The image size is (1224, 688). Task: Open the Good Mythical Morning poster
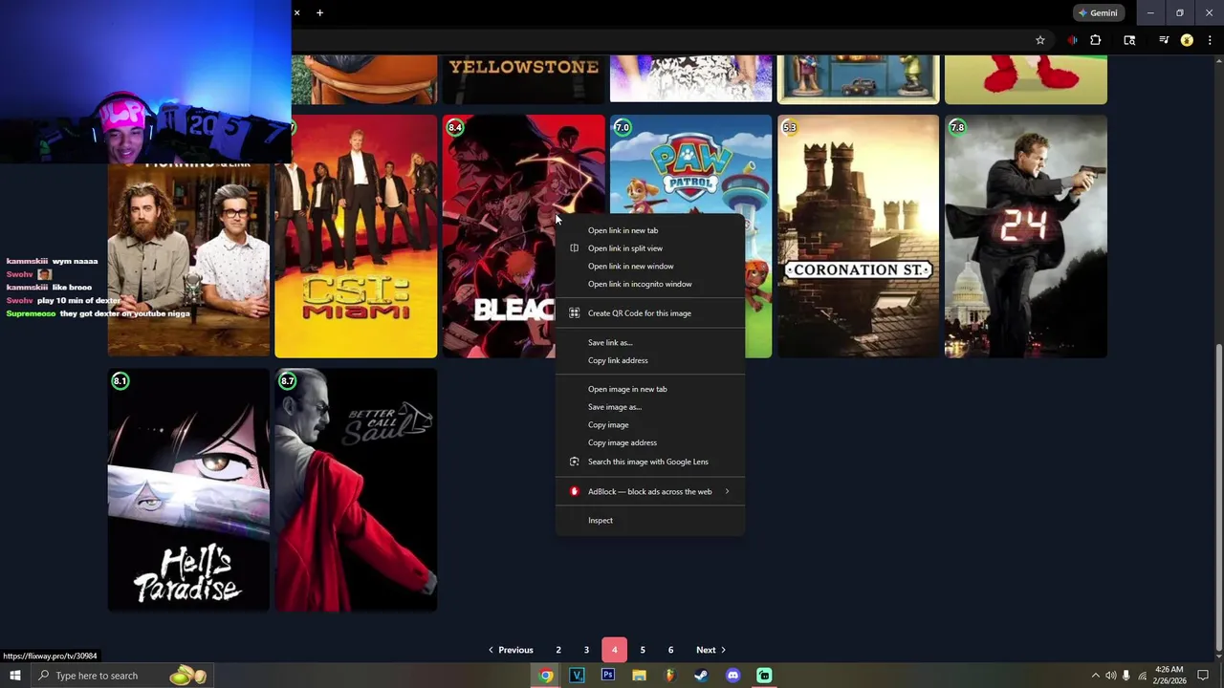click(188, 259)
